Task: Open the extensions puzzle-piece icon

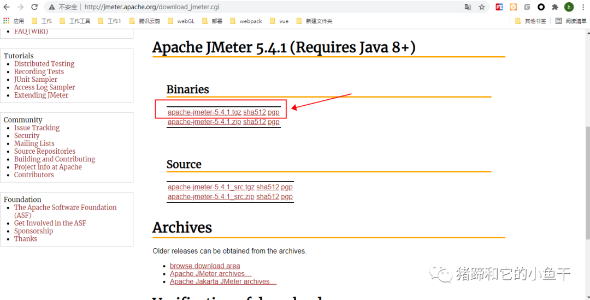Action: 555,7
